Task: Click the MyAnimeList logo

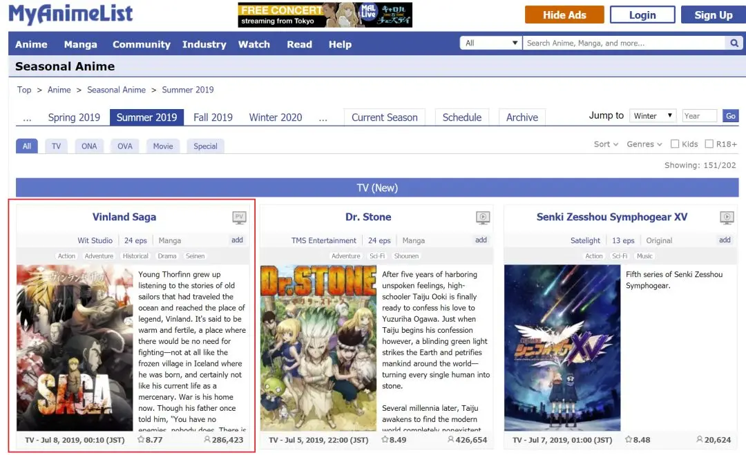Action: click(x=70, y=14)
